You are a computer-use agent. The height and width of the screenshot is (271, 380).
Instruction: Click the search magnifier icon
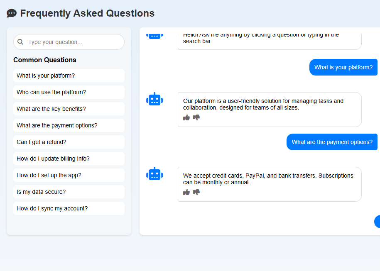tap(20, 42)
